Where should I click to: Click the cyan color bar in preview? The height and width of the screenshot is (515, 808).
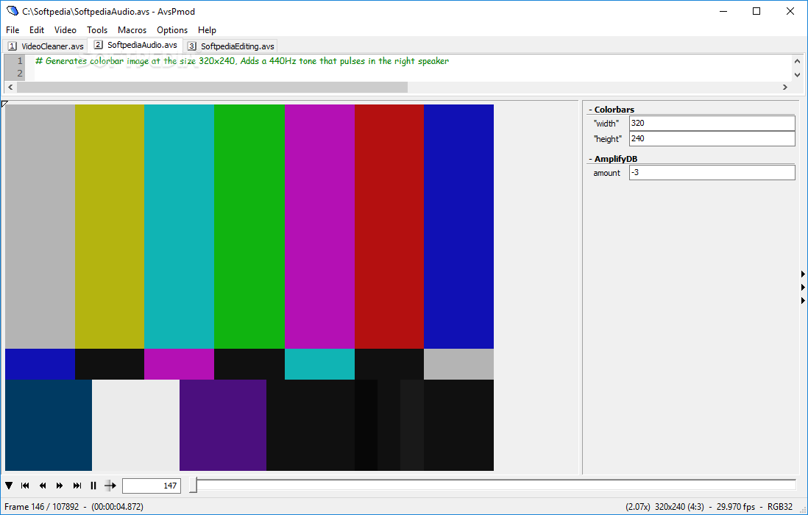[x=179, y=227]
